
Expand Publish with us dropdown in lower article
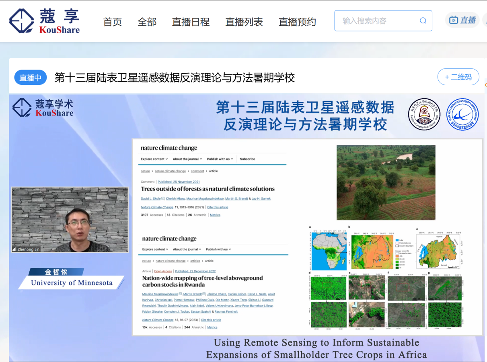219,249
